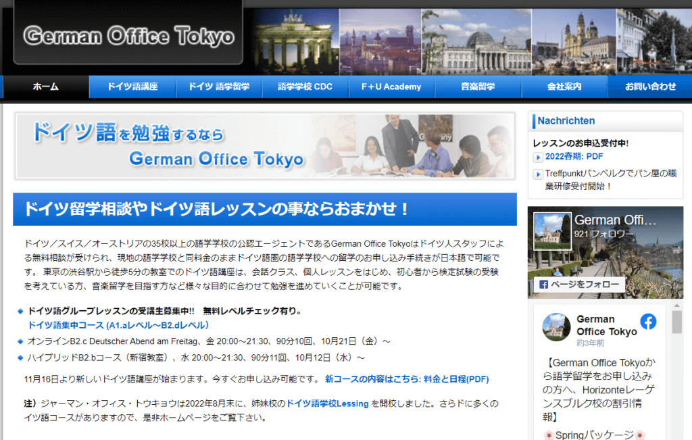Click オンラインB2.c Deutscher Abend am Freitag line
The image size is (692, 440).
209,341
